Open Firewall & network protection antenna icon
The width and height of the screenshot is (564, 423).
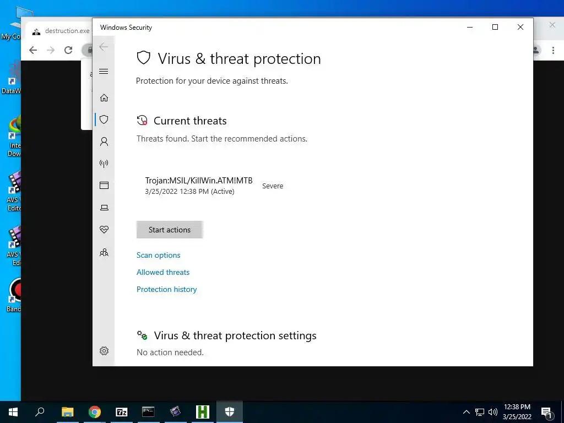tap(104, 164)
